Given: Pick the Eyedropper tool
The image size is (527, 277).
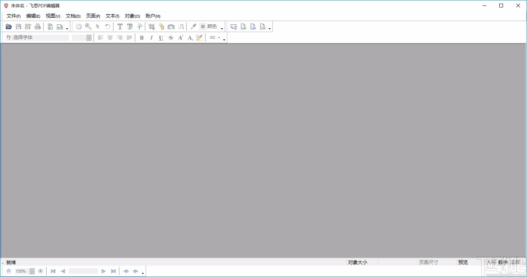Looking at the screenshot, I should point(193,27).
